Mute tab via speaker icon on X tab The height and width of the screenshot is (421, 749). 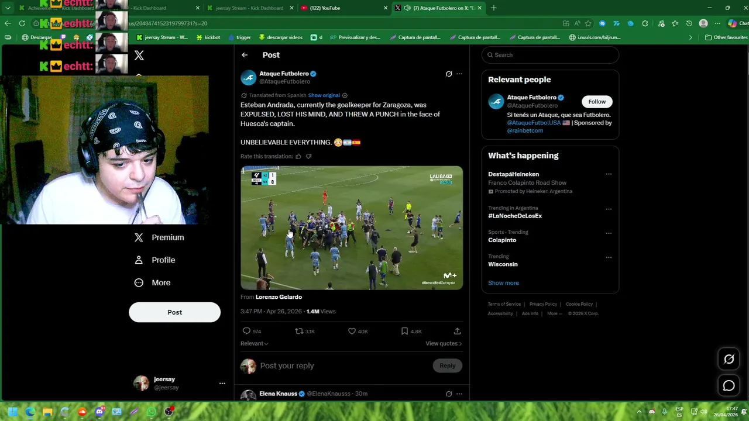coord(407,8)
